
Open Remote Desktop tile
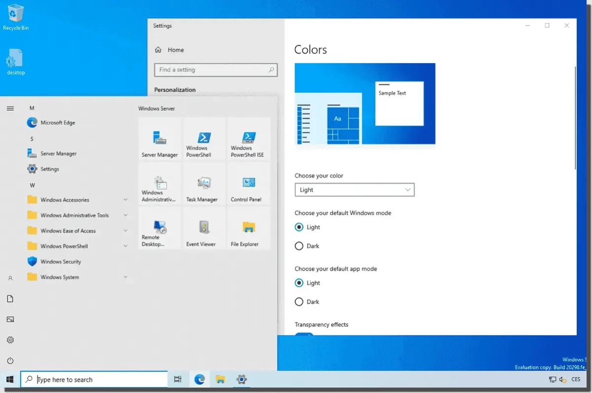(x=159, y=228)
